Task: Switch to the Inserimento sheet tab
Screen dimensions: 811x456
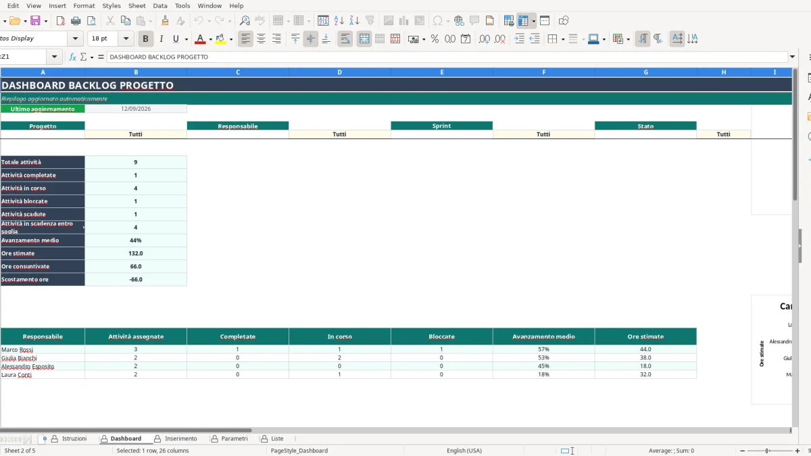Action: tap(176, 438)
